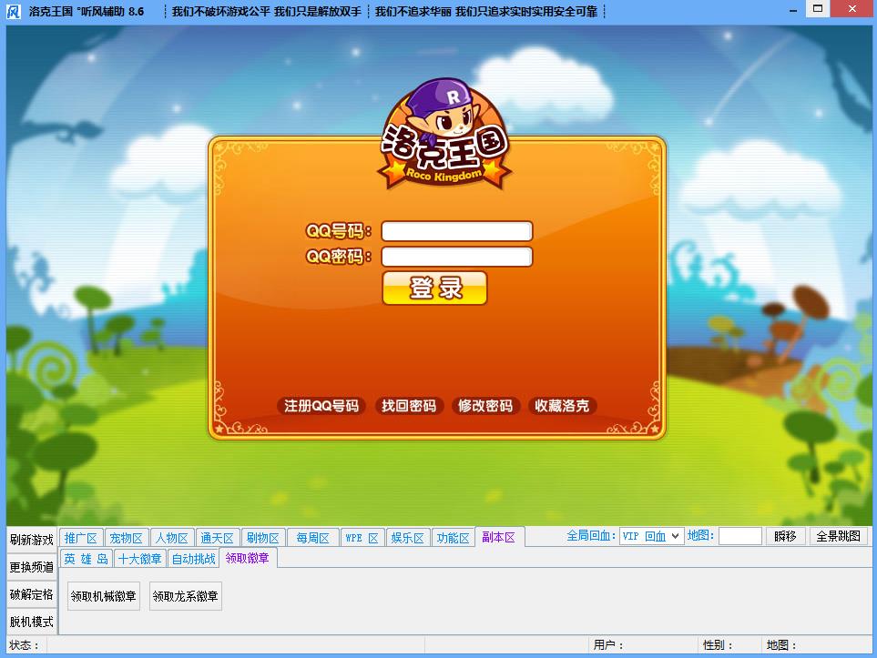Click the 洛克王国 Roco Kingdom logo
This screenshot has width=877, height=658.
(444, 134)
